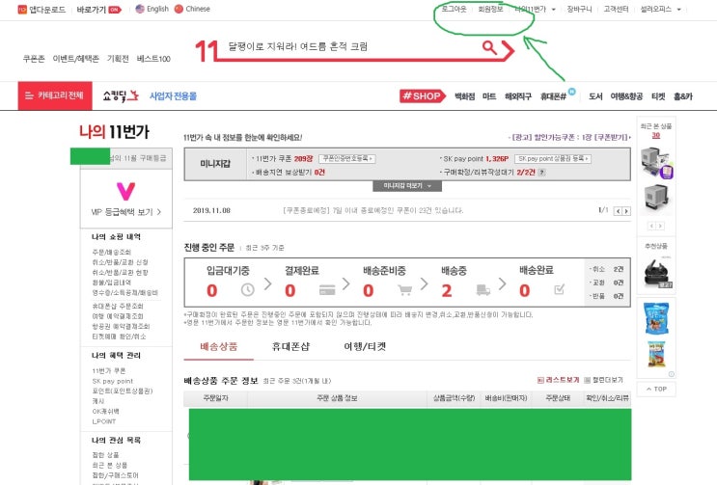717x485 pixels.
Task: Open recommended earphones product thumbnail
Action: [656, 272]
